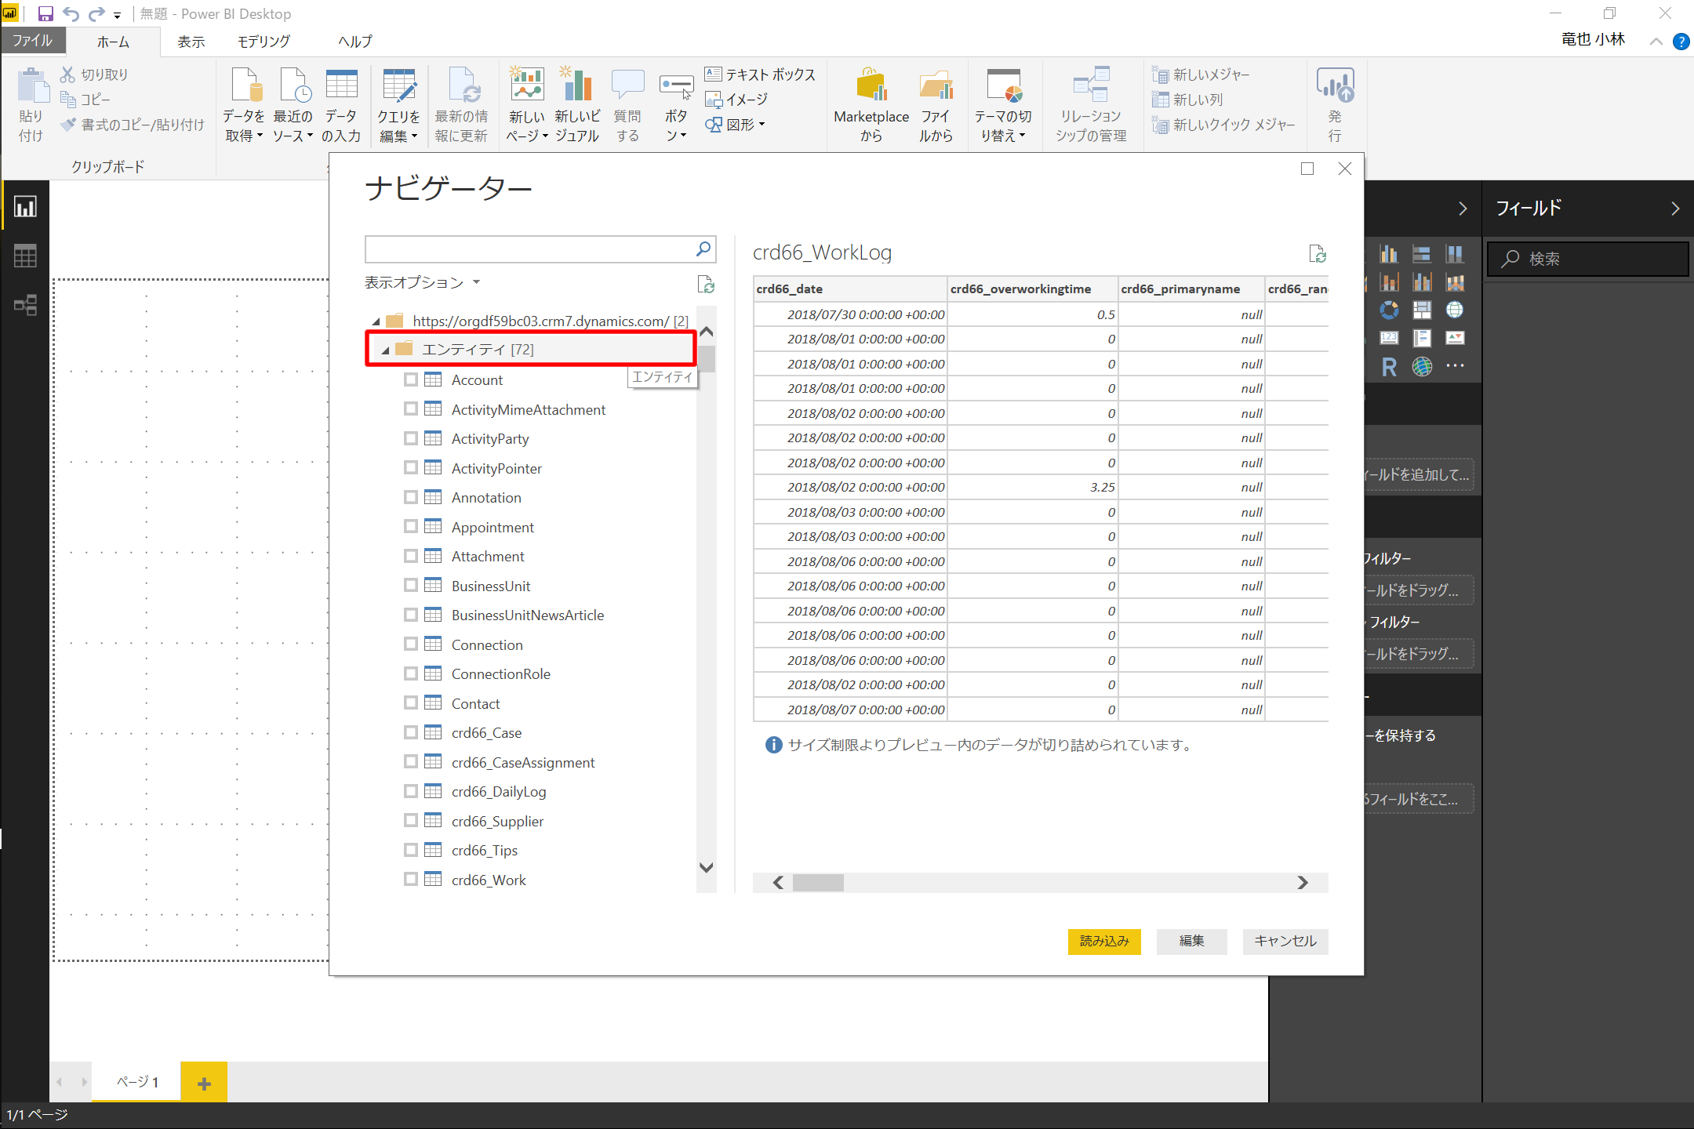Enable the crd66_Case checkbox

pos(411,732)
